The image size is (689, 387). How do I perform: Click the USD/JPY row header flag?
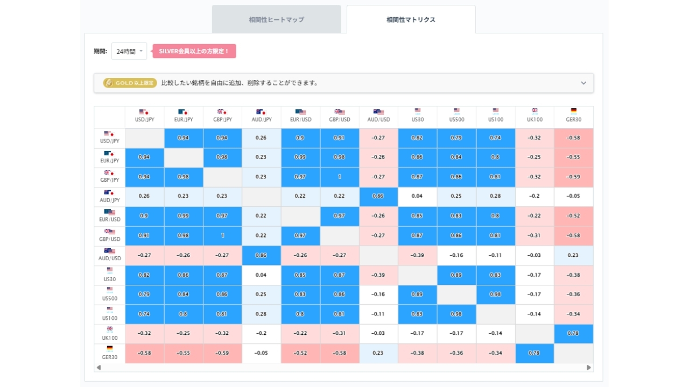[109, 134]
